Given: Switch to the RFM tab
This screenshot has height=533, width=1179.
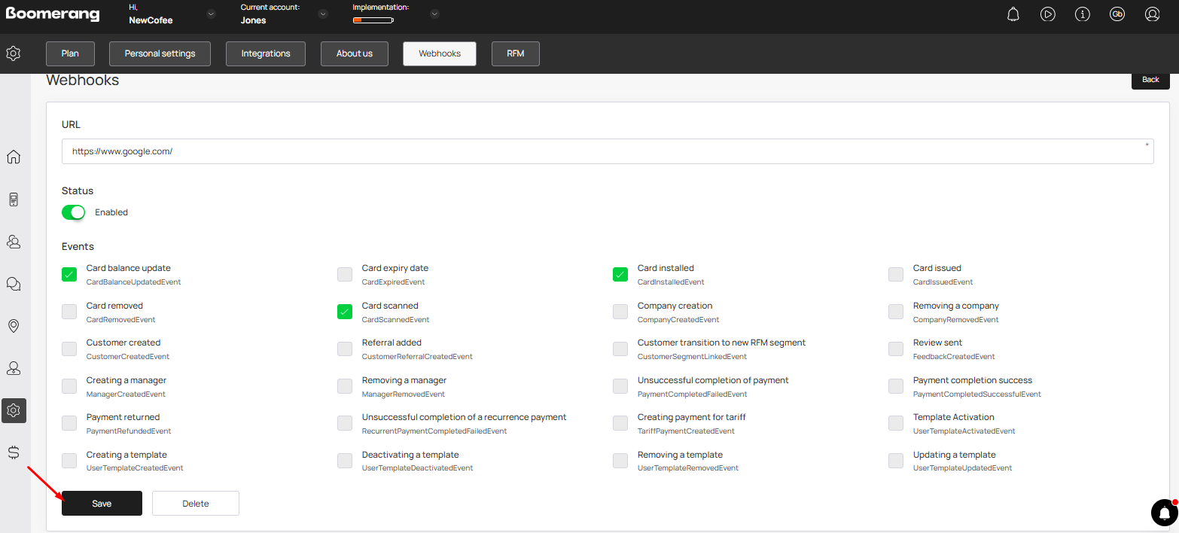Looking at the screenshot, I should [x=516, y=54].
